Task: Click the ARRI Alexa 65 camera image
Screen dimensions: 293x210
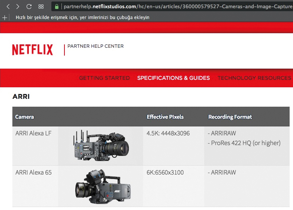Action: pos(103,186)
